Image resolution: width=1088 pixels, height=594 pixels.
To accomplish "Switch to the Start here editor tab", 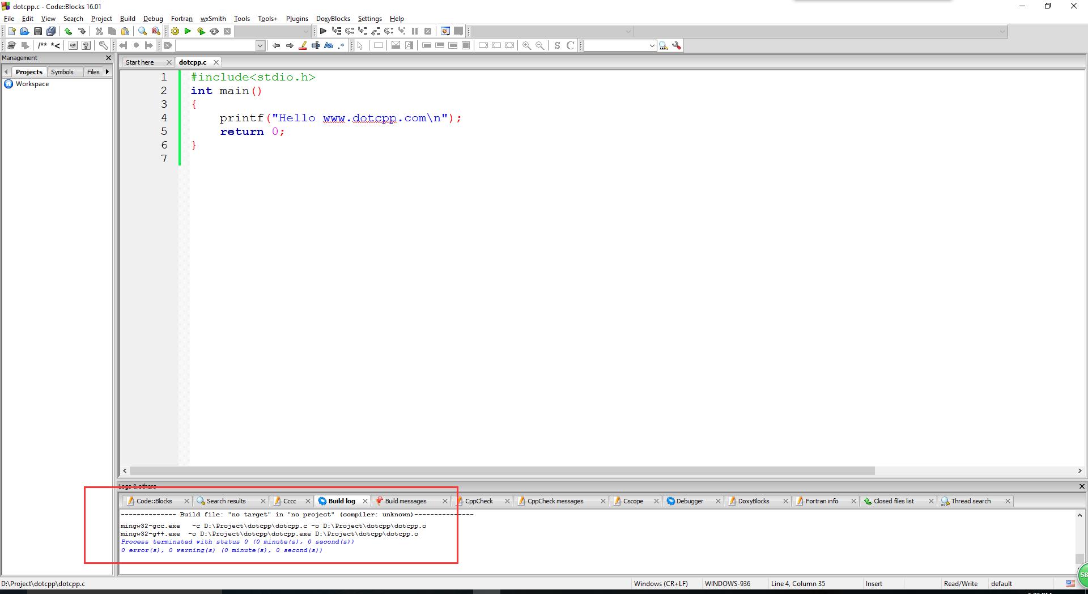I will 140,62.
